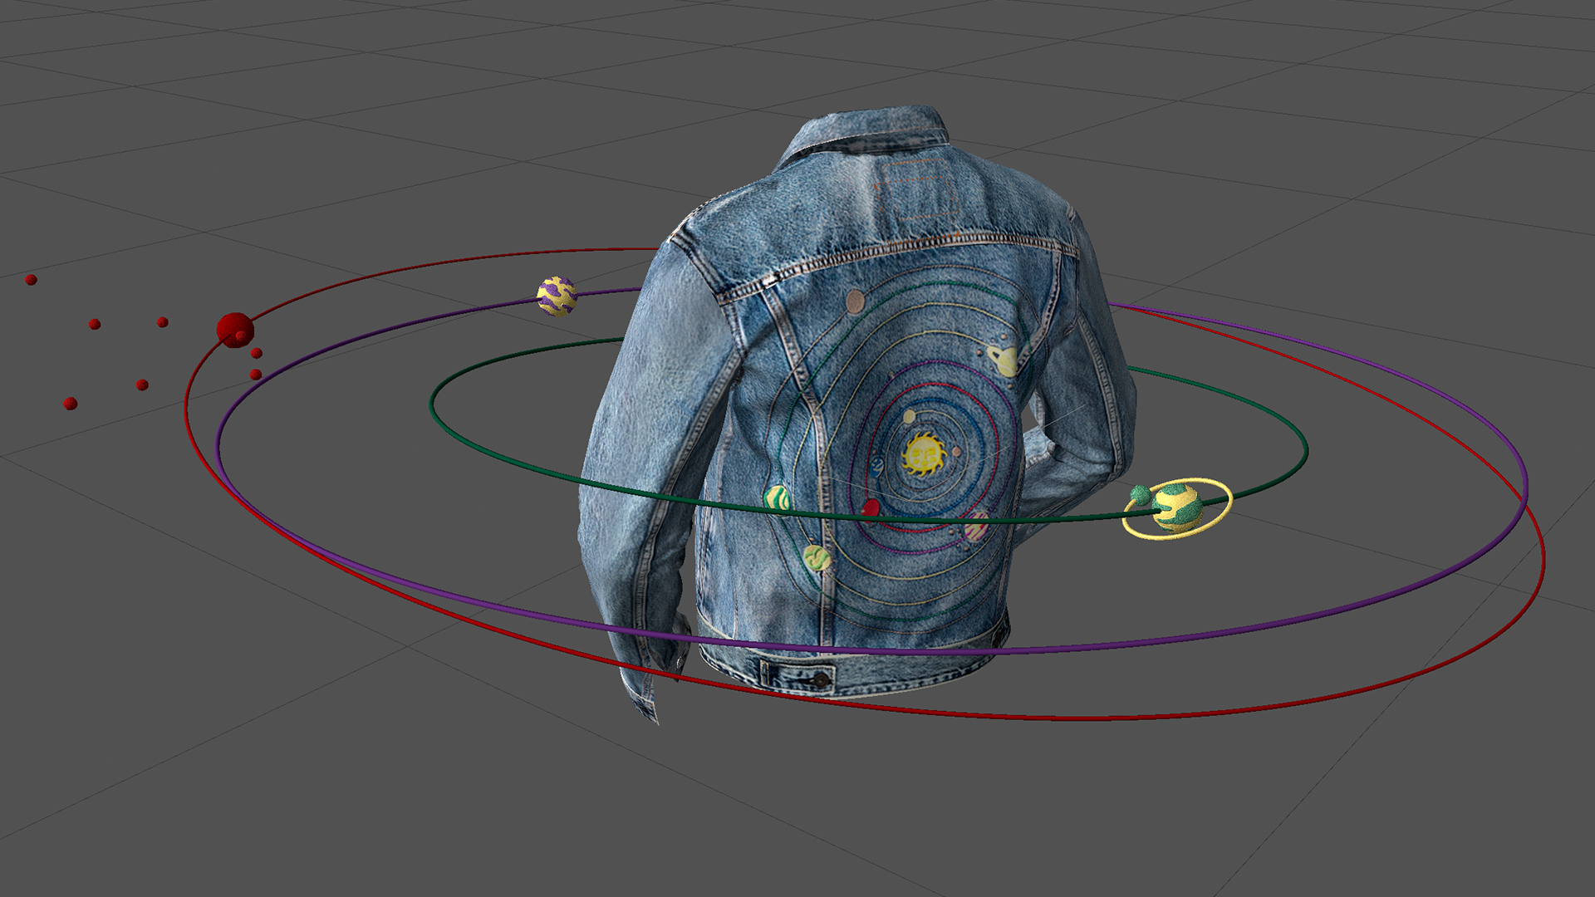Select the embroidered Saturn on the jacket
This screenshot has height=897, width=1595.
click(x=1006, y=360)
